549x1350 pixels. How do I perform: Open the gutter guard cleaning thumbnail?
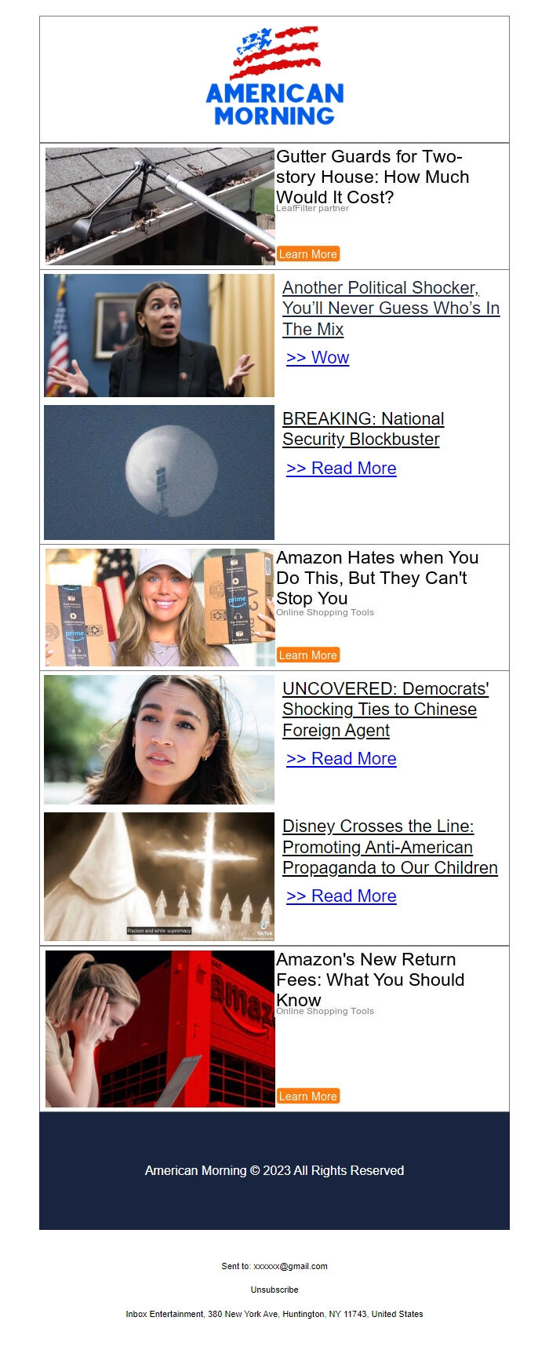pos(160,206)
